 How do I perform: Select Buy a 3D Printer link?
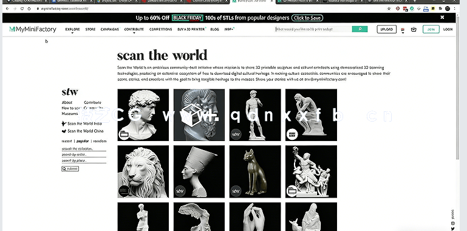[x=191, y=29]
